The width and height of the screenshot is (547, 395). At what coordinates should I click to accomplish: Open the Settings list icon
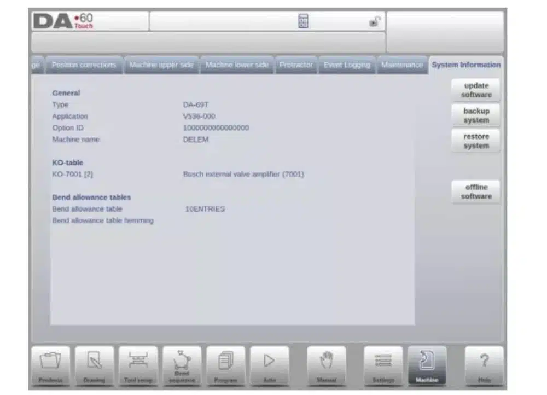pyautogui.click(x=383, y=366)
